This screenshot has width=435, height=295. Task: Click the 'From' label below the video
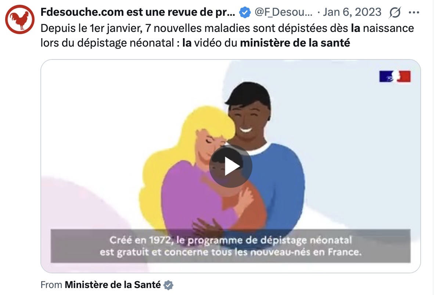click(51, 285)
